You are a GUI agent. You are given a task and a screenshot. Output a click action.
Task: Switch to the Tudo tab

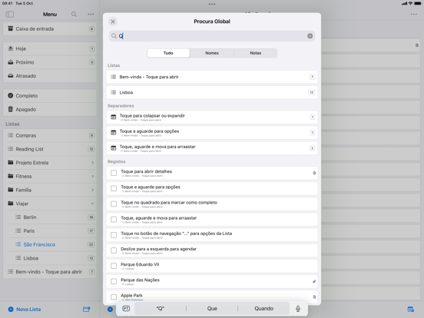(x=168, y=53)
